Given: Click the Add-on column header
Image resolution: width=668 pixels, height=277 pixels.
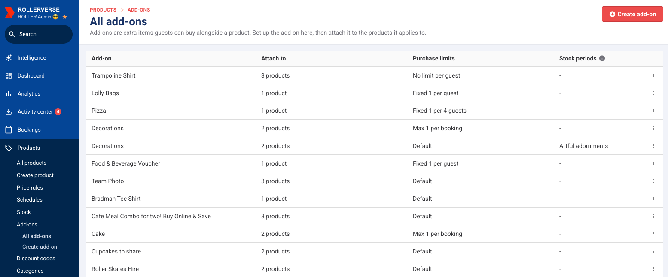Looking at the screenshot, I should 101,58.
